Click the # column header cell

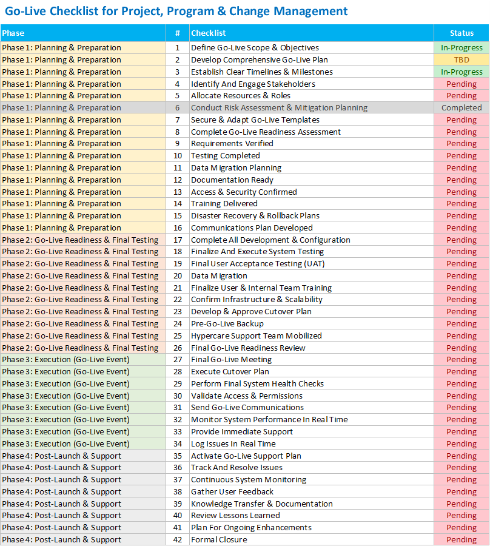177,33
